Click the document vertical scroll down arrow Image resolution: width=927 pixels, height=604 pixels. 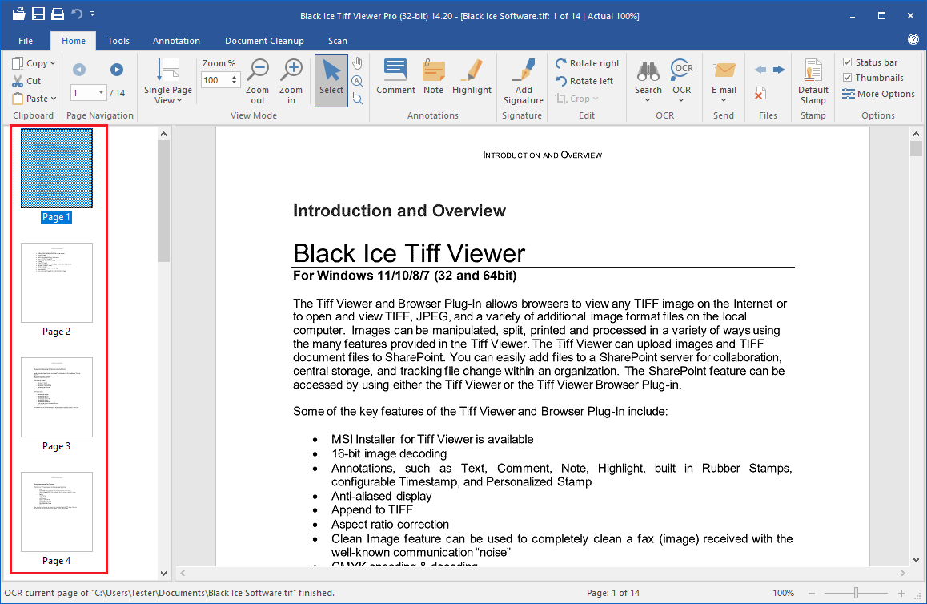click(x=916, y=560)
